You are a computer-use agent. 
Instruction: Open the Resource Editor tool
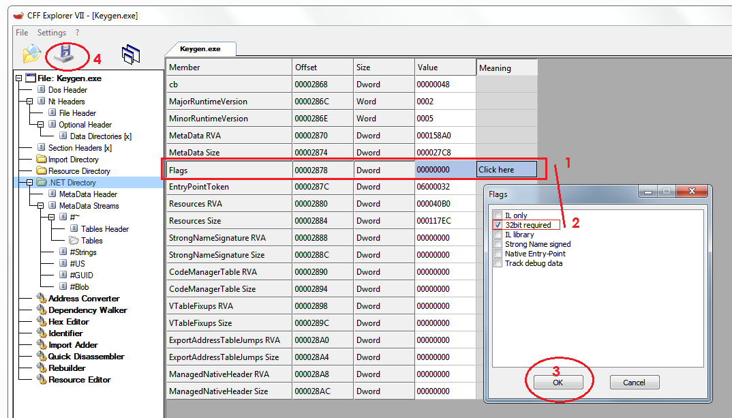coord(79,380)
